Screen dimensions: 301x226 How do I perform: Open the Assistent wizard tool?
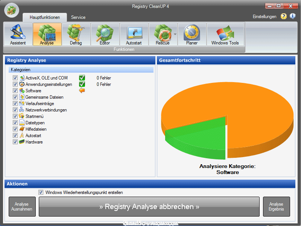coord(18,34)
